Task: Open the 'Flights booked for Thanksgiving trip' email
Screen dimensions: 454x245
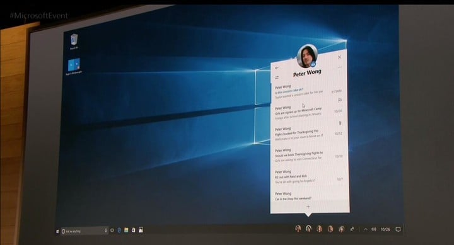Action: (308, 134)
